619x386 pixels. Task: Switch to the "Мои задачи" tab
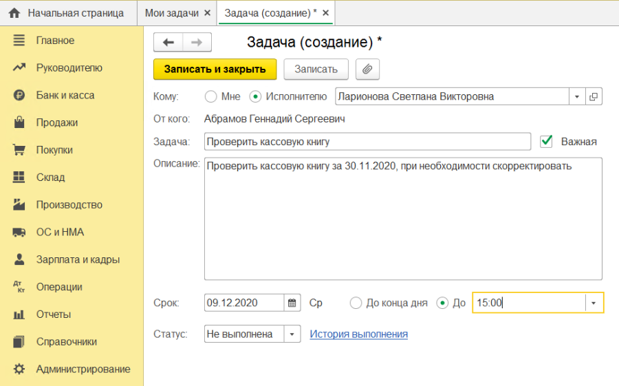(x=172, y=13)
